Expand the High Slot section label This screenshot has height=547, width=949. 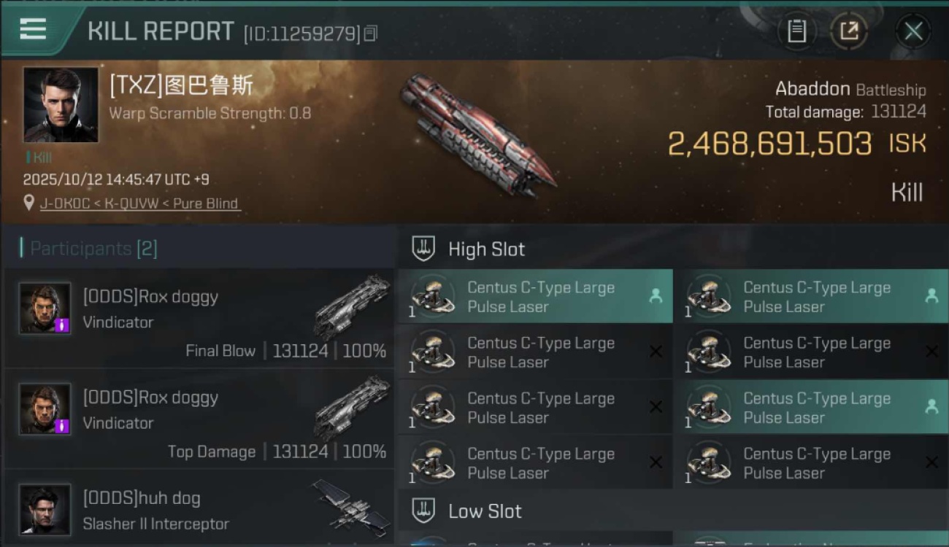click(x=486, y=249)
